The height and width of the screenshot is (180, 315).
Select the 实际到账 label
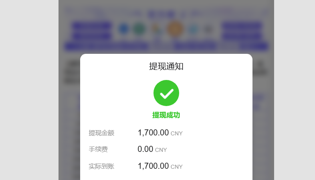coord(101,166)
